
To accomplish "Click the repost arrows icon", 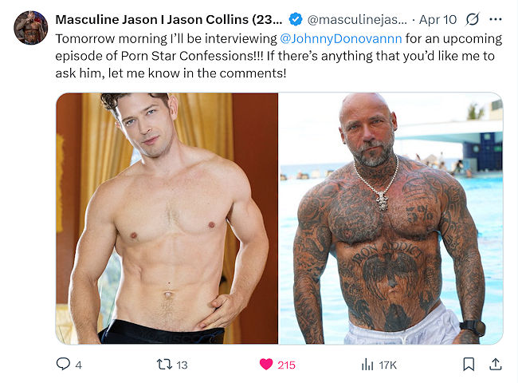I will [164, 365].
